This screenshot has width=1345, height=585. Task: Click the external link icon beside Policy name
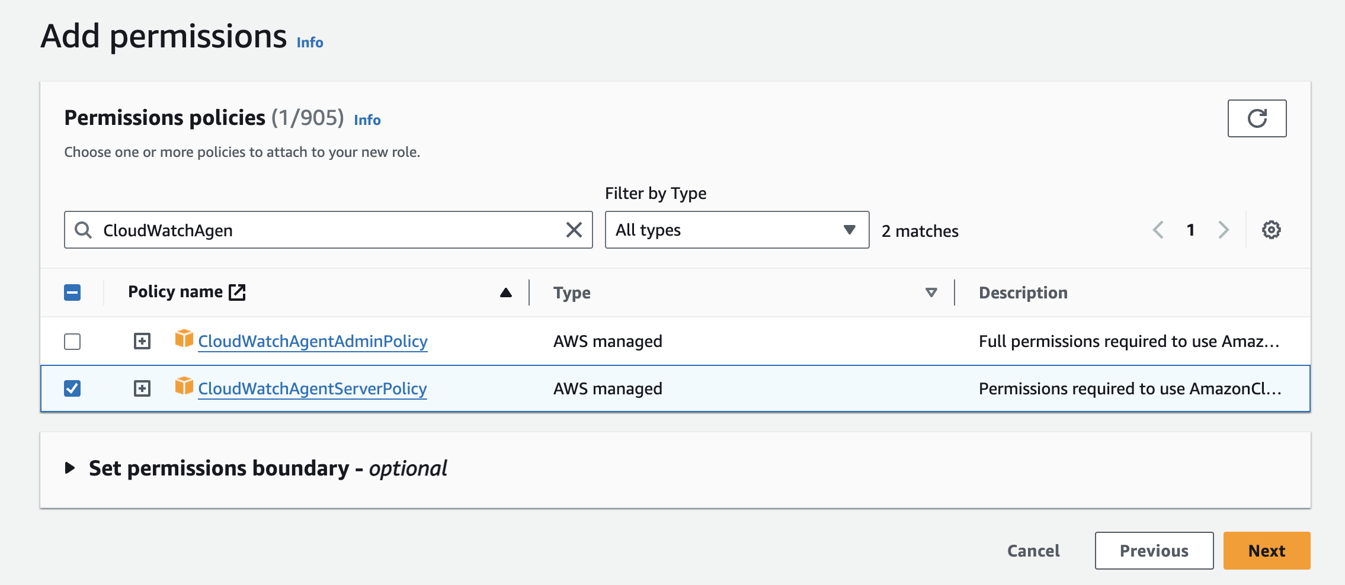coord(237,292)
